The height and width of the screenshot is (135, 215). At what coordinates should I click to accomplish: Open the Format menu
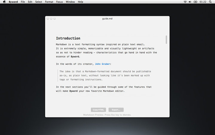(49, 2)
